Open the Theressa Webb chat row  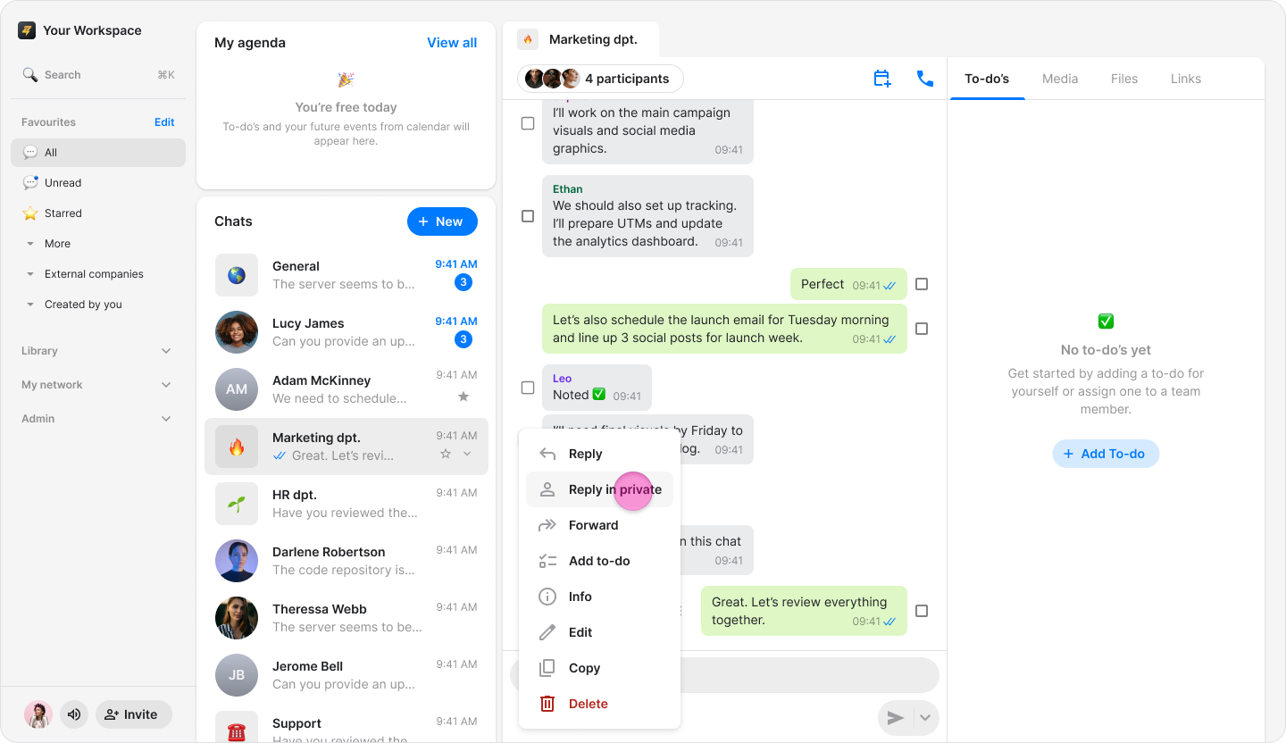347,618
